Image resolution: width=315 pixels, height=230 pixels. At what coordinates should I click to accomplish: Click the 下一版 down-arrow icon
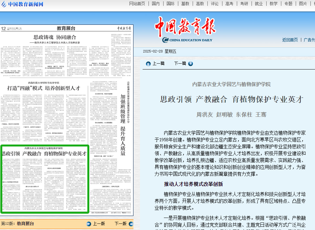coord(131,224)
